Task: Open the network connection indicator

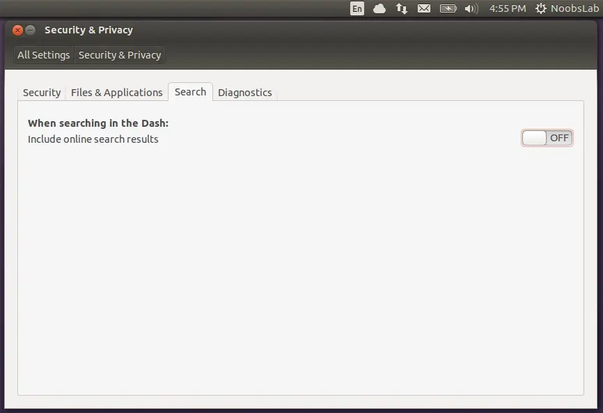Action: coord(402,8)
